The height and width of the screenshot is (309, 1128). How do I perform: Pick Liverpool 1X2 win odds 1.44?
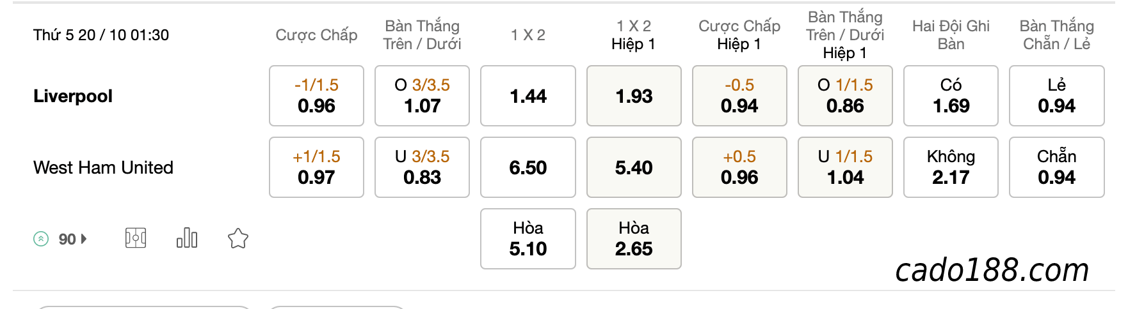[x=528, y=96]
